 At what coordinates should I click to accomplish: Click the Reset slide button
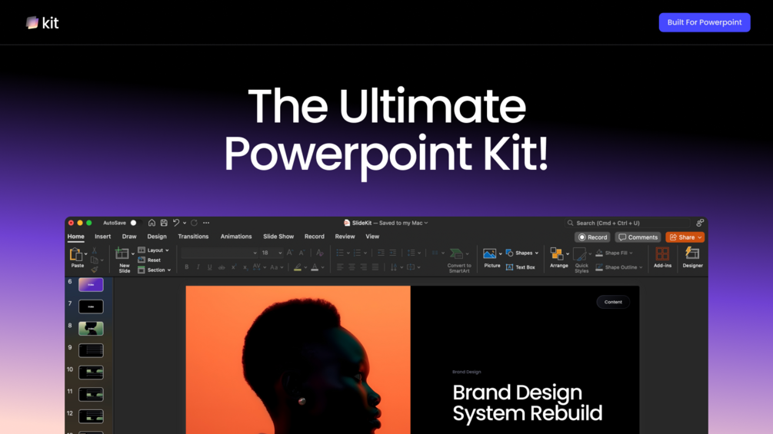[x=149, y=260]
